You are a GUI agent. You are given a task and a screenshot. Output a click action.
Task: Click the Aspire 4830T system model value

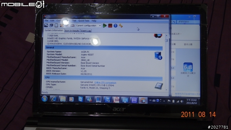87,55
